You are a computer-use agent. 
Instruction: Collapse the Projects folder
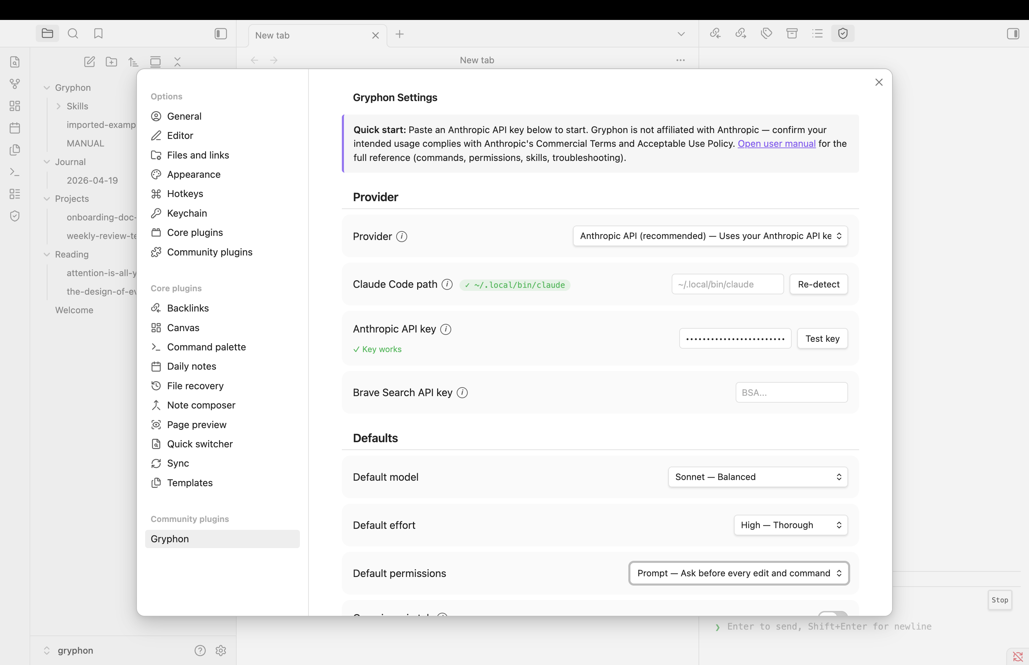(47, 199)
